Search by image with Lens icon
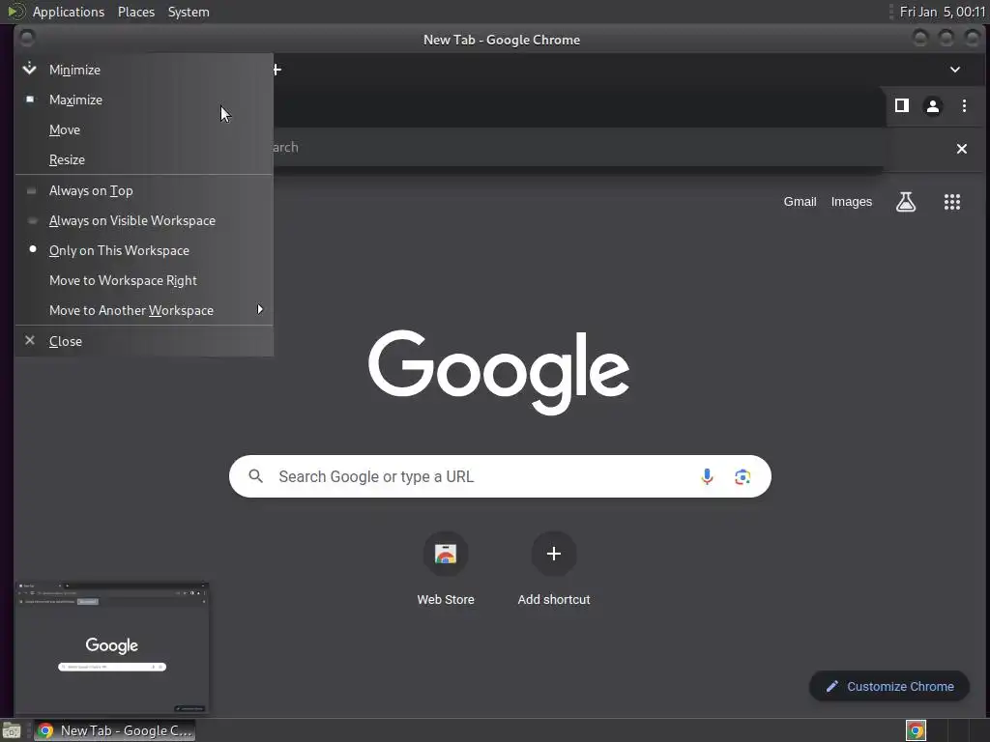 coord(742,477)
